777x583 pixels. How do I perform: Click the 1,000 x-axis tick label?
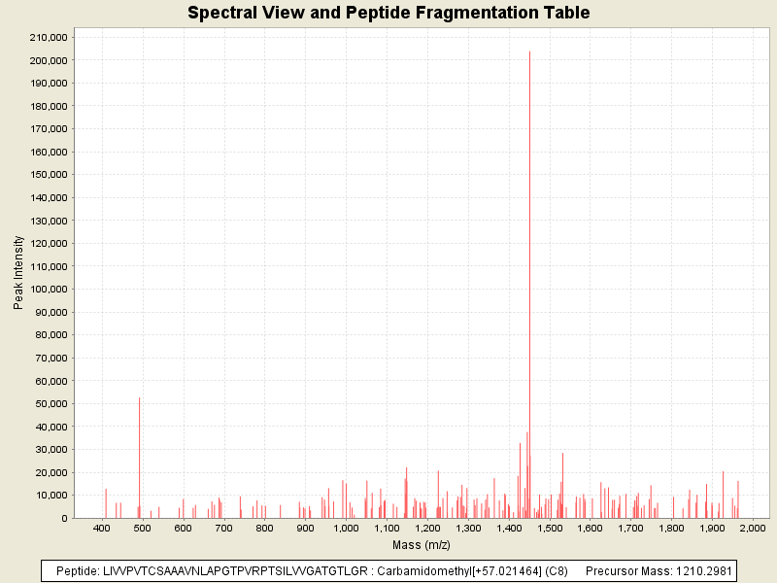click(x=346, y=530)
